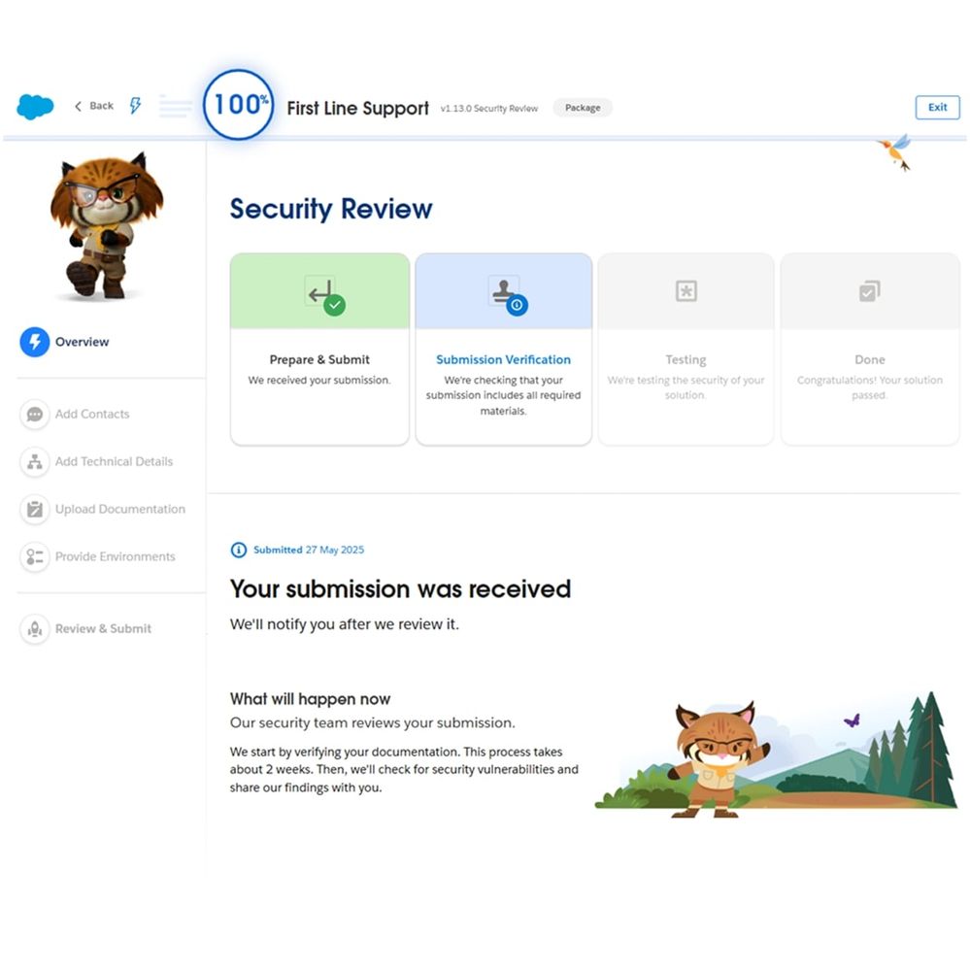970x971 pixels.
Task: Click the 'Security Review' page heading
Action: pos(331,209)
